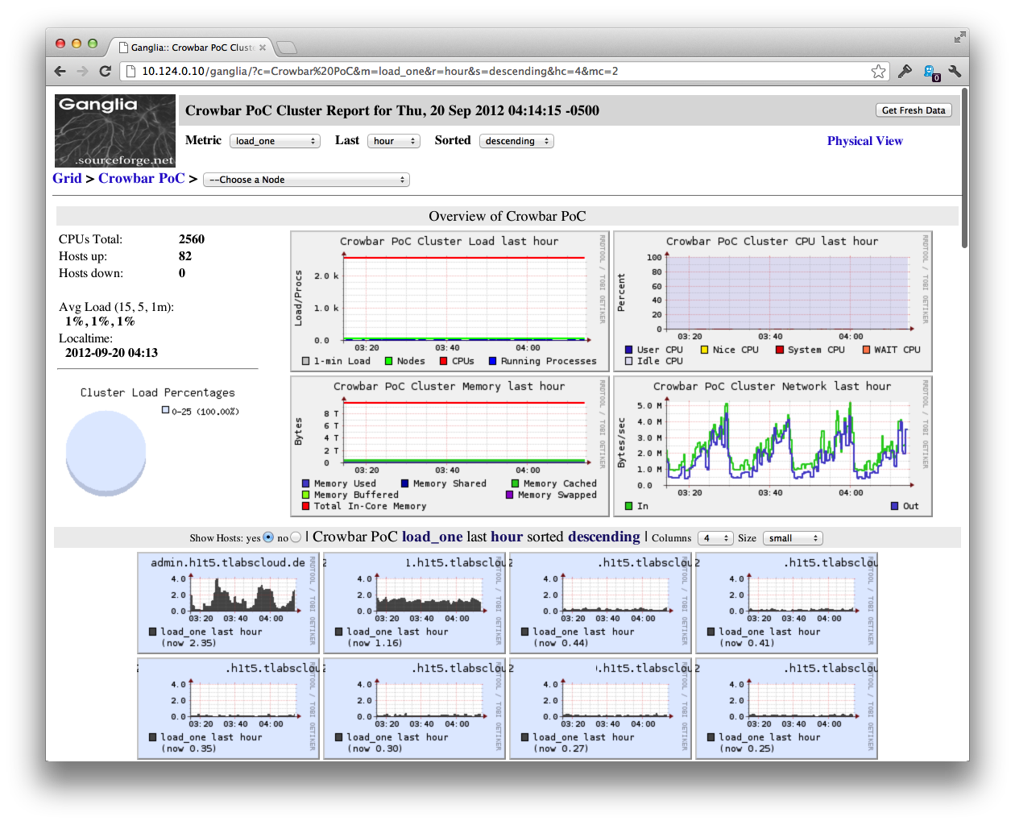Click the orange WAIT CPU legend swatch
Image resolution: width=1015 pixels, height=825 pixels.
(x=866, y=350)
